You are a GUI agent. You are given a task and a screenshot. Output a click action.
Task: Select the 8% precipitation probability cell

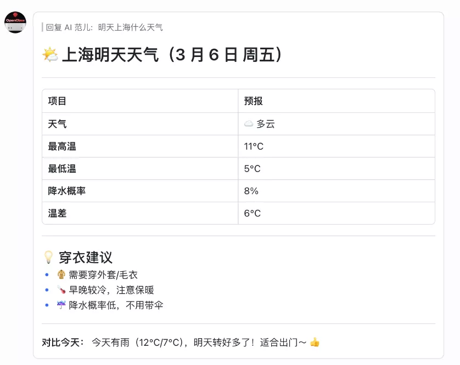tap(251, 191)
